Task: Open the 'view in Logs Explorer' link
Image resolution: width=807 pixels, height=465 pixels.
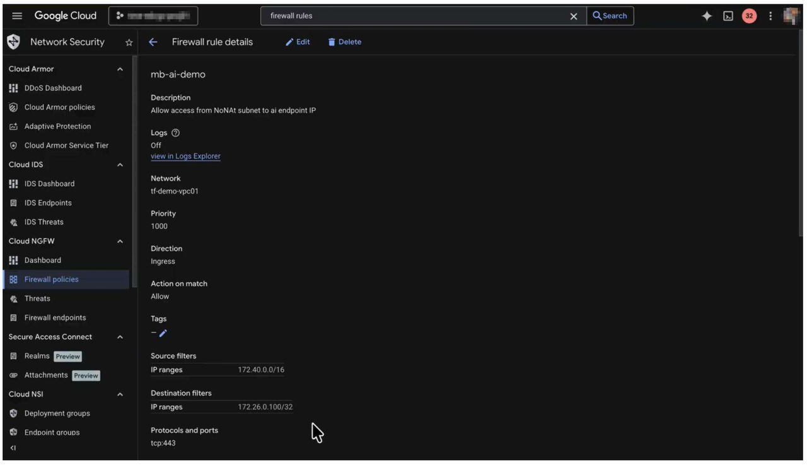Action: (x=185, y=156)
